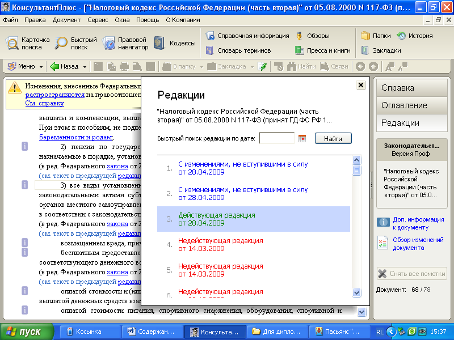
Task: Click the Связи toolbar button
Action: [334, 66]
